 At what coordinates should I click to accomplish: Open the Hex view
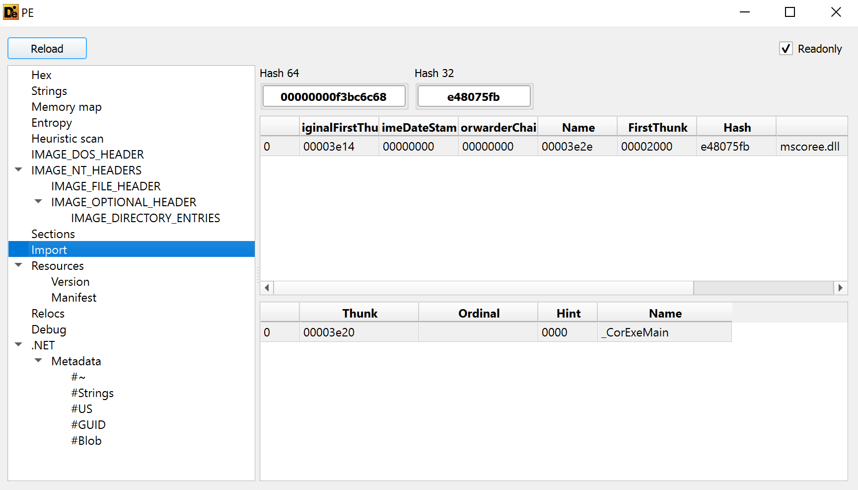(41, 75)
